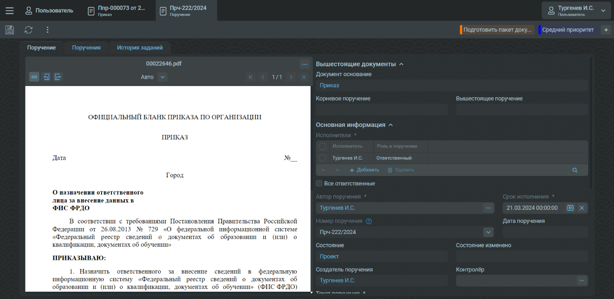Click the Подготовить пакет документов button

[x=498, y=30]
